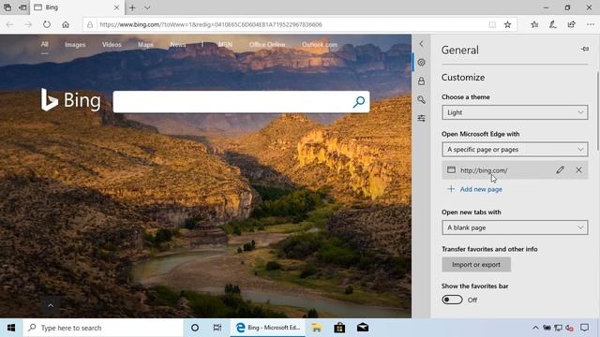
Task: Click the settings pane scrollbar
Action: point(597,110)
